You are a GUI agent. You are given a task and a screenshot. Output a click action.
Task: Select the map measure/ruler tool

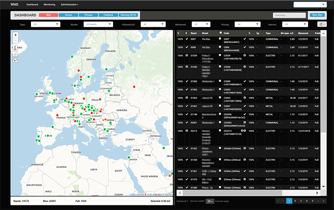(15, 54)
